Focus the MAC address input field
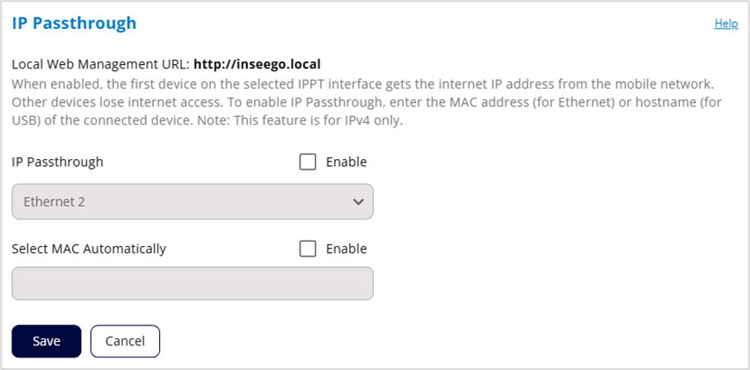 tap(192, 284)
